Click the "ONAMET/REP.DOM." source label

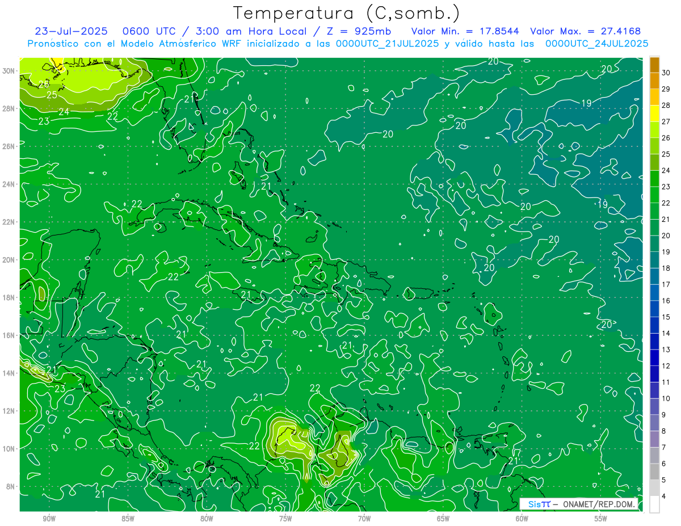(599, 504)
